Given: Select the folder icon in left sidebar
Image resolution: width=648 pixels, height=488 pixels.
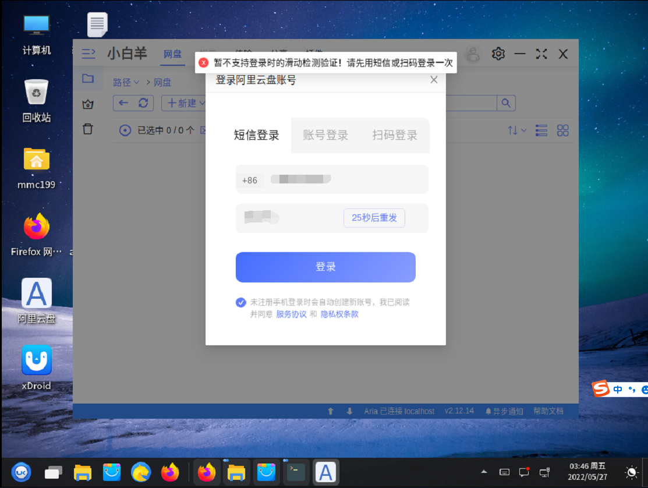Looking at the screenshot, I should (88, 79).
